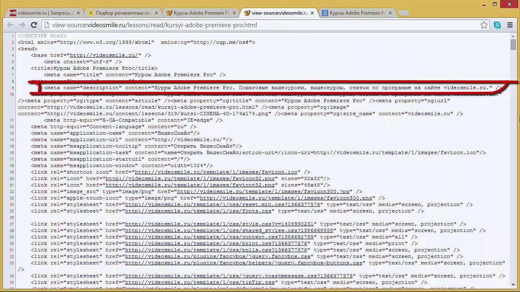Click the Skype extension icon
The width and height of the screenshot is (520, 292).
[497, 25]
